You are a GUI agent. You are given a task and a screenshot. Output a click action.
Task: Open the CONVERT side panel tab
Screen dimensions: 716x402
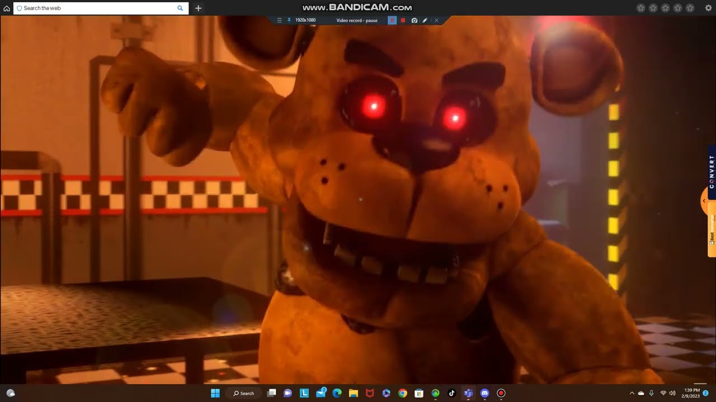click(712, 172)
